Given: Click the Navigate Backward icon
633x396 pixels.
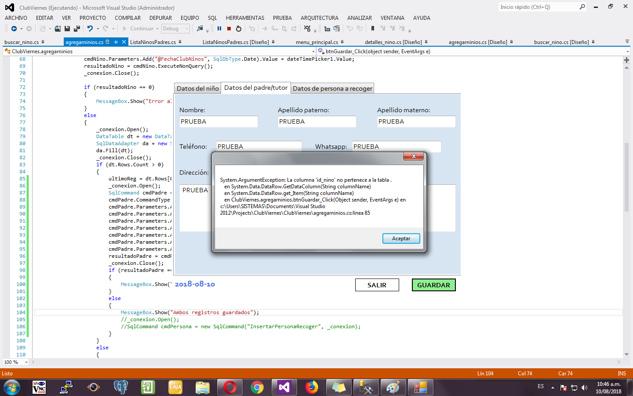Looking at the screenshot, I should click(14, 29).
